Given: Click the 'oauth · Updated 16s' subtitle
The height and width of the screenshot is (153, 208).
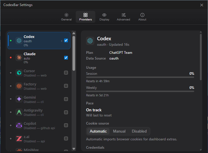Looking at the screenshot, I should click(113, 45).
